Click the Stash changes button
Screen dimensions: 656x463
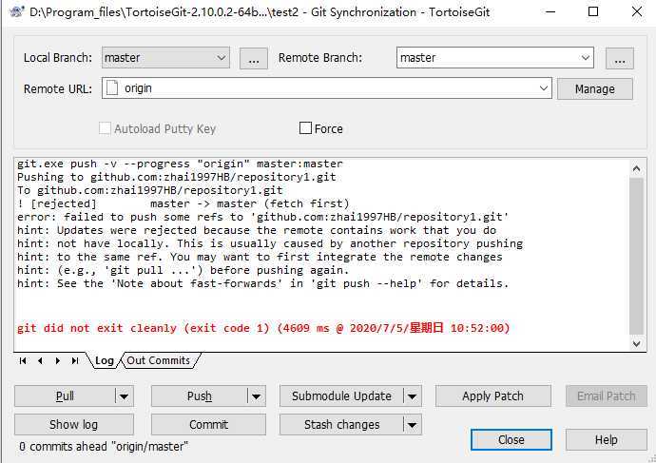pos(341,425)
